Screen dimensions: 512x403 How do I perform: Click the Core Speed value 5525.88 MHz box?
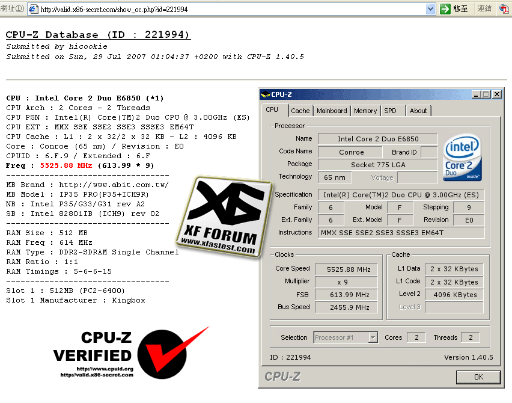coord(346,269)
